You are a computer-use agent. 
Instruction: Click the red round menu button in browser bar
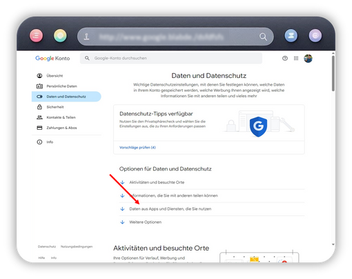coord(36,36)
